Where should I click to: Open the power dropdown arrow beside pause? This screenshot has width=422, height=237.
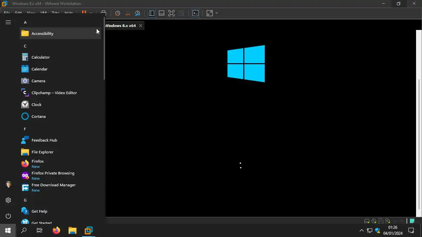pyautogui.click(x=91, y=13)
